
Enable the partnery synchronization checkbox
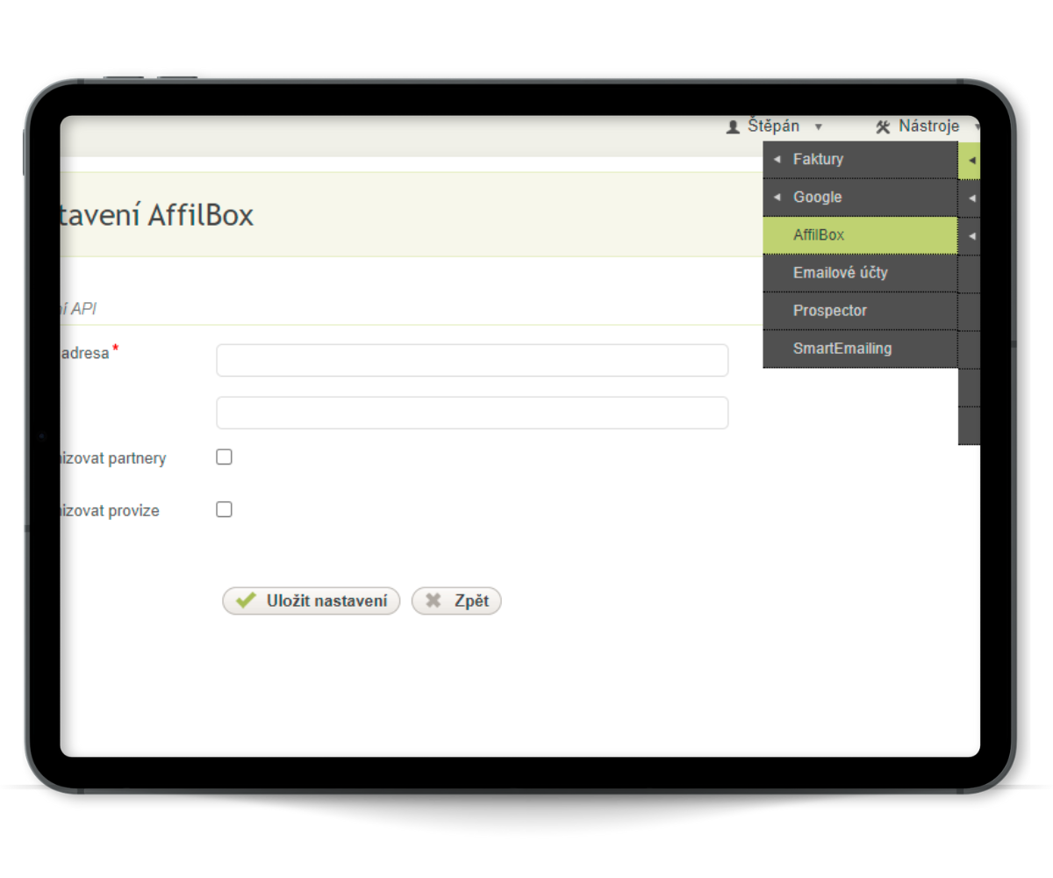tap(225, 457)
